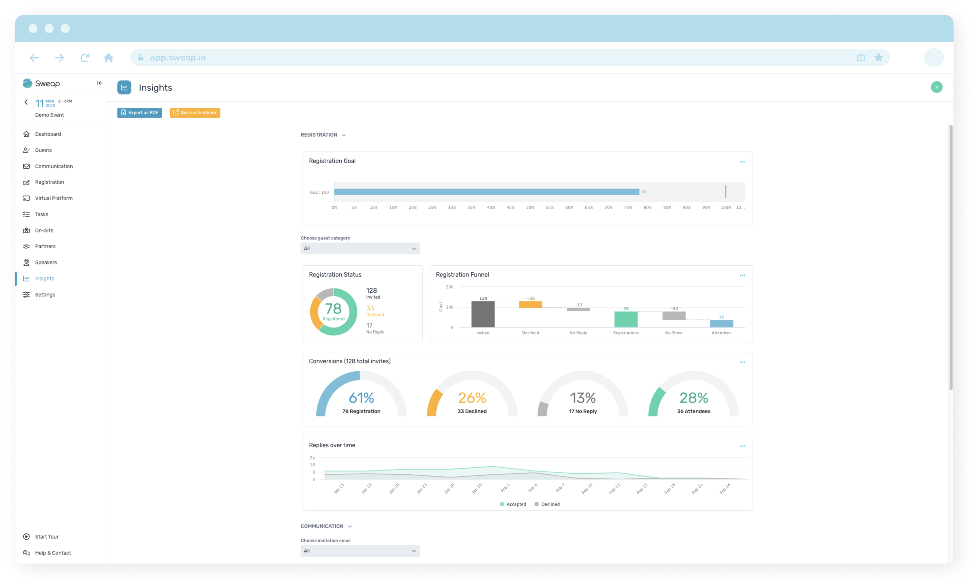The height and width of the screenshot is (587, 977).
Task: Click the bookmark star icon in the address bar
Action: pyautogui.click(x=878, y=57)
